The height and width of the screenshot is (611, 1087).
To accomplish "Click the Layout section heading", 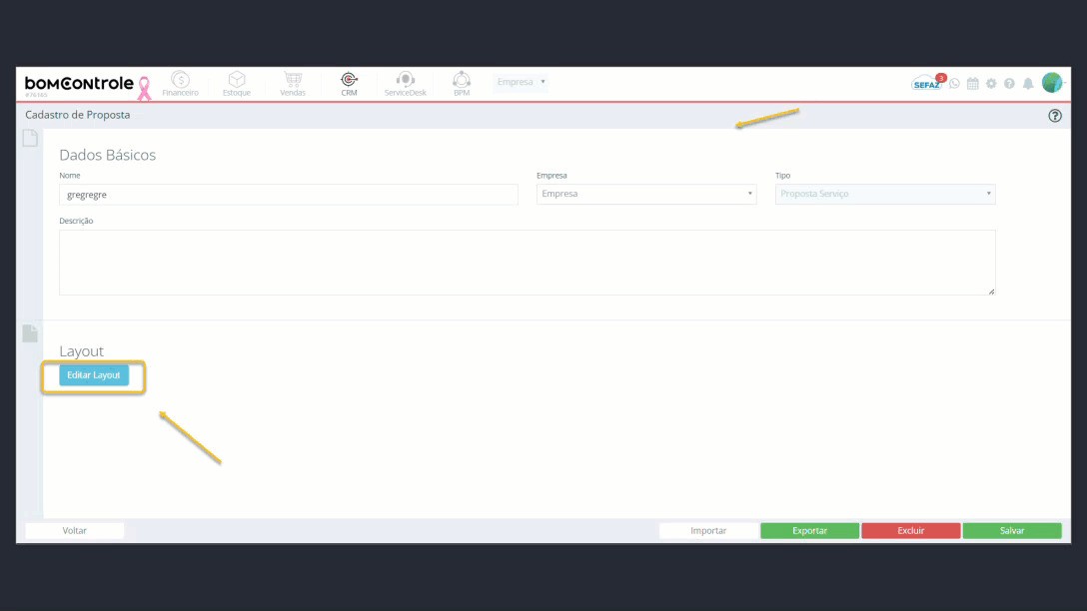I will point(81,351).
